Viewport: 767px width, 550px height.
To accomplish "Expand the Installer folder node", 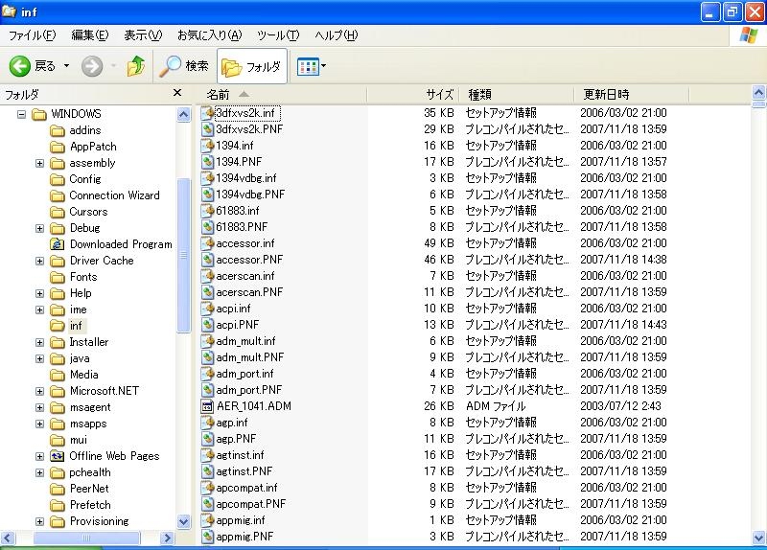I will click(39, 342).
